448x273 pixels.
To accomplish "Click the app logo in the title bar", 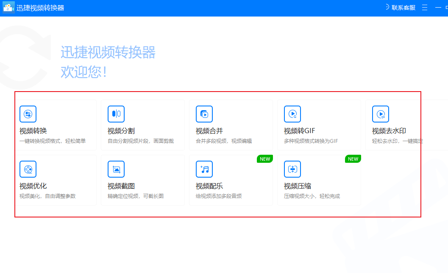I will point(8,8).
